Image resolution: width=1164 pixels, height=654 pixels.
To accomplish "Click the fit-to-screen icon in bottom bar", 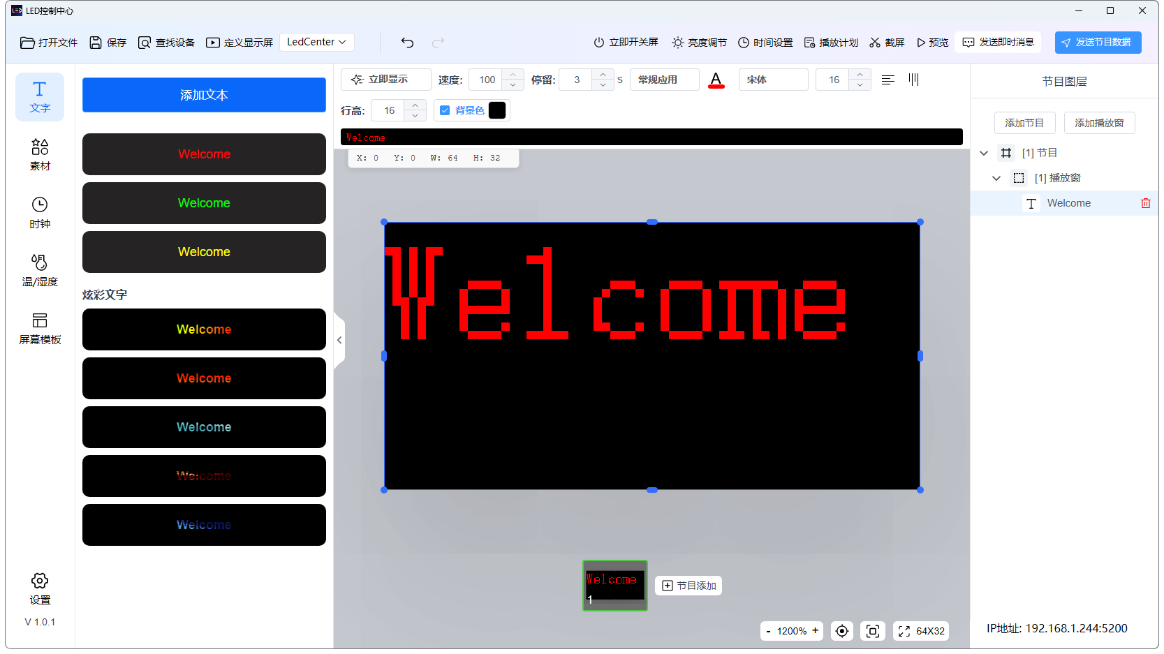I will click(872, 631).
